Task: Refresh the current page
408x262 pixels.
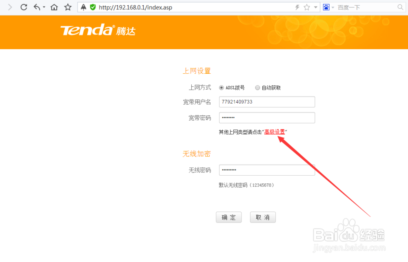Action: (23, 7)
